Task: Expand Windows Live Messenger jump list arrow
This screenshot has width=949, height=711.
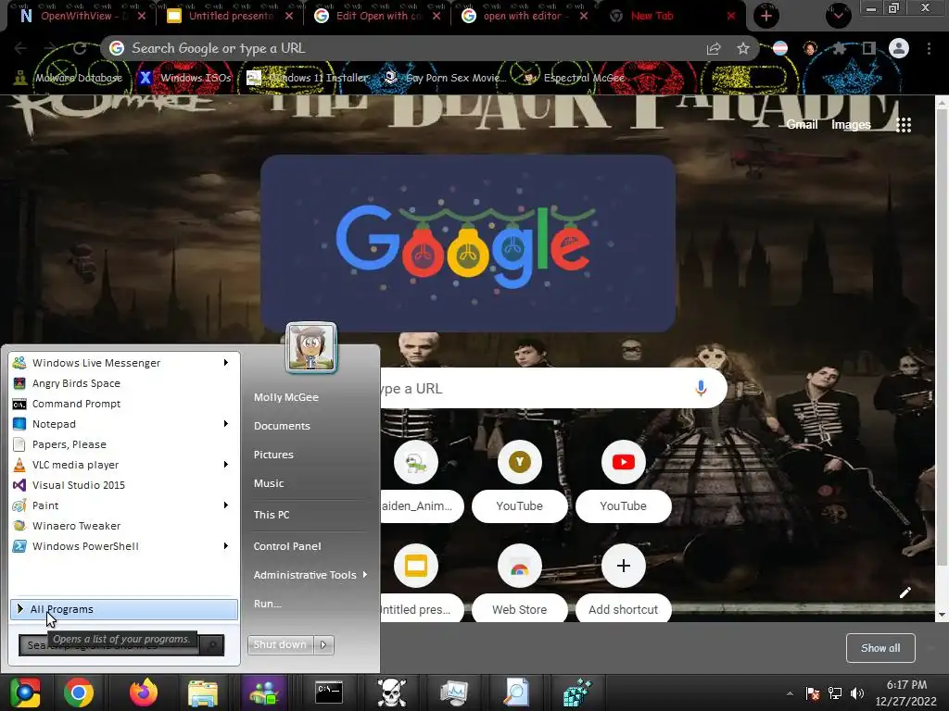Action: click(x=226, y=363)
